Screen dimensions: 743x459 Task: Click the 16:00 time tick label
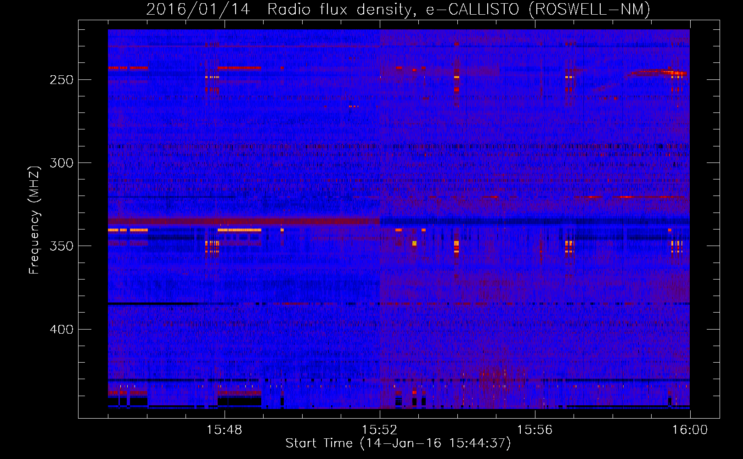pyautogui.click(x=690, y=430)
